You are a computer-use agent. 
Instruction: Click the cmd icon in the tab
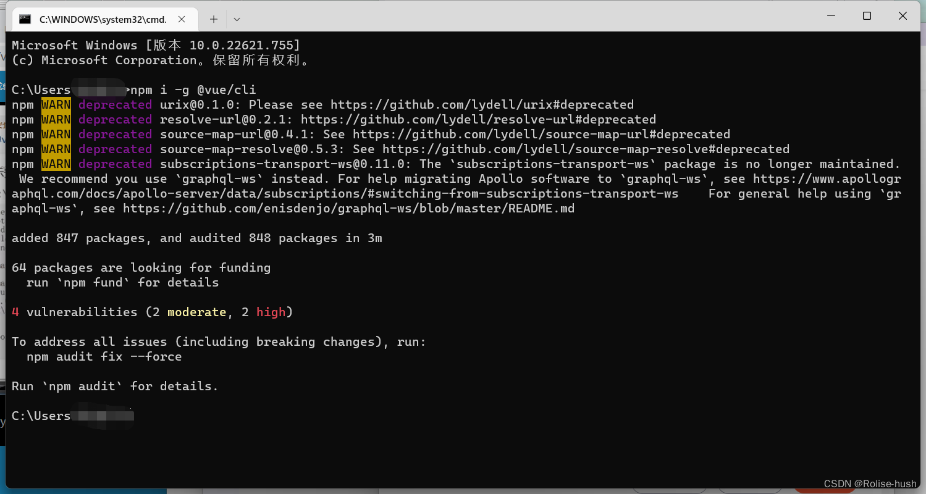coord(25,19)
